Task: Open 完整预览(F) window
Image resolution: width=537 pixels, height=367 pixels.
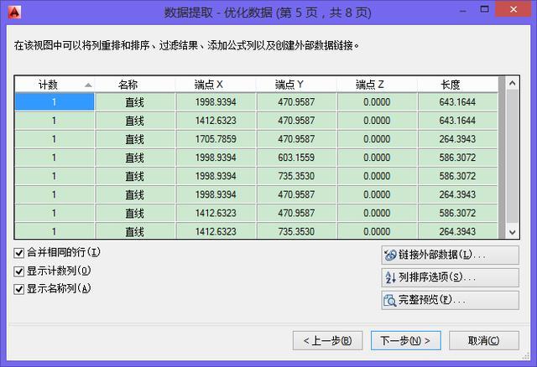Action: 450,300
